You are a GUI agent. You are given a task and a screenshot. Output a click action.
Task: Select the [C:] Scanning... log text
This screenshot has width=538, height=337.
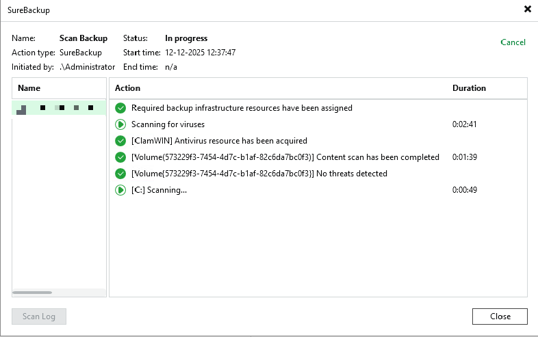tap(159, 190)
